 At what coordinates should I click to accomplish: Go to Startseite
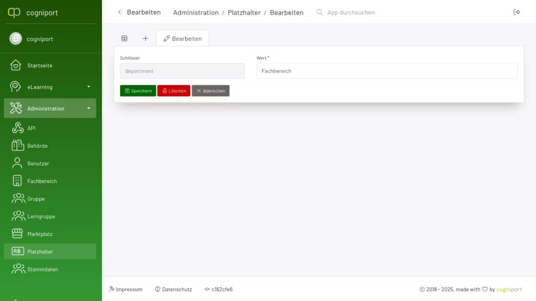pyautogui.click(x=40, y=65)
